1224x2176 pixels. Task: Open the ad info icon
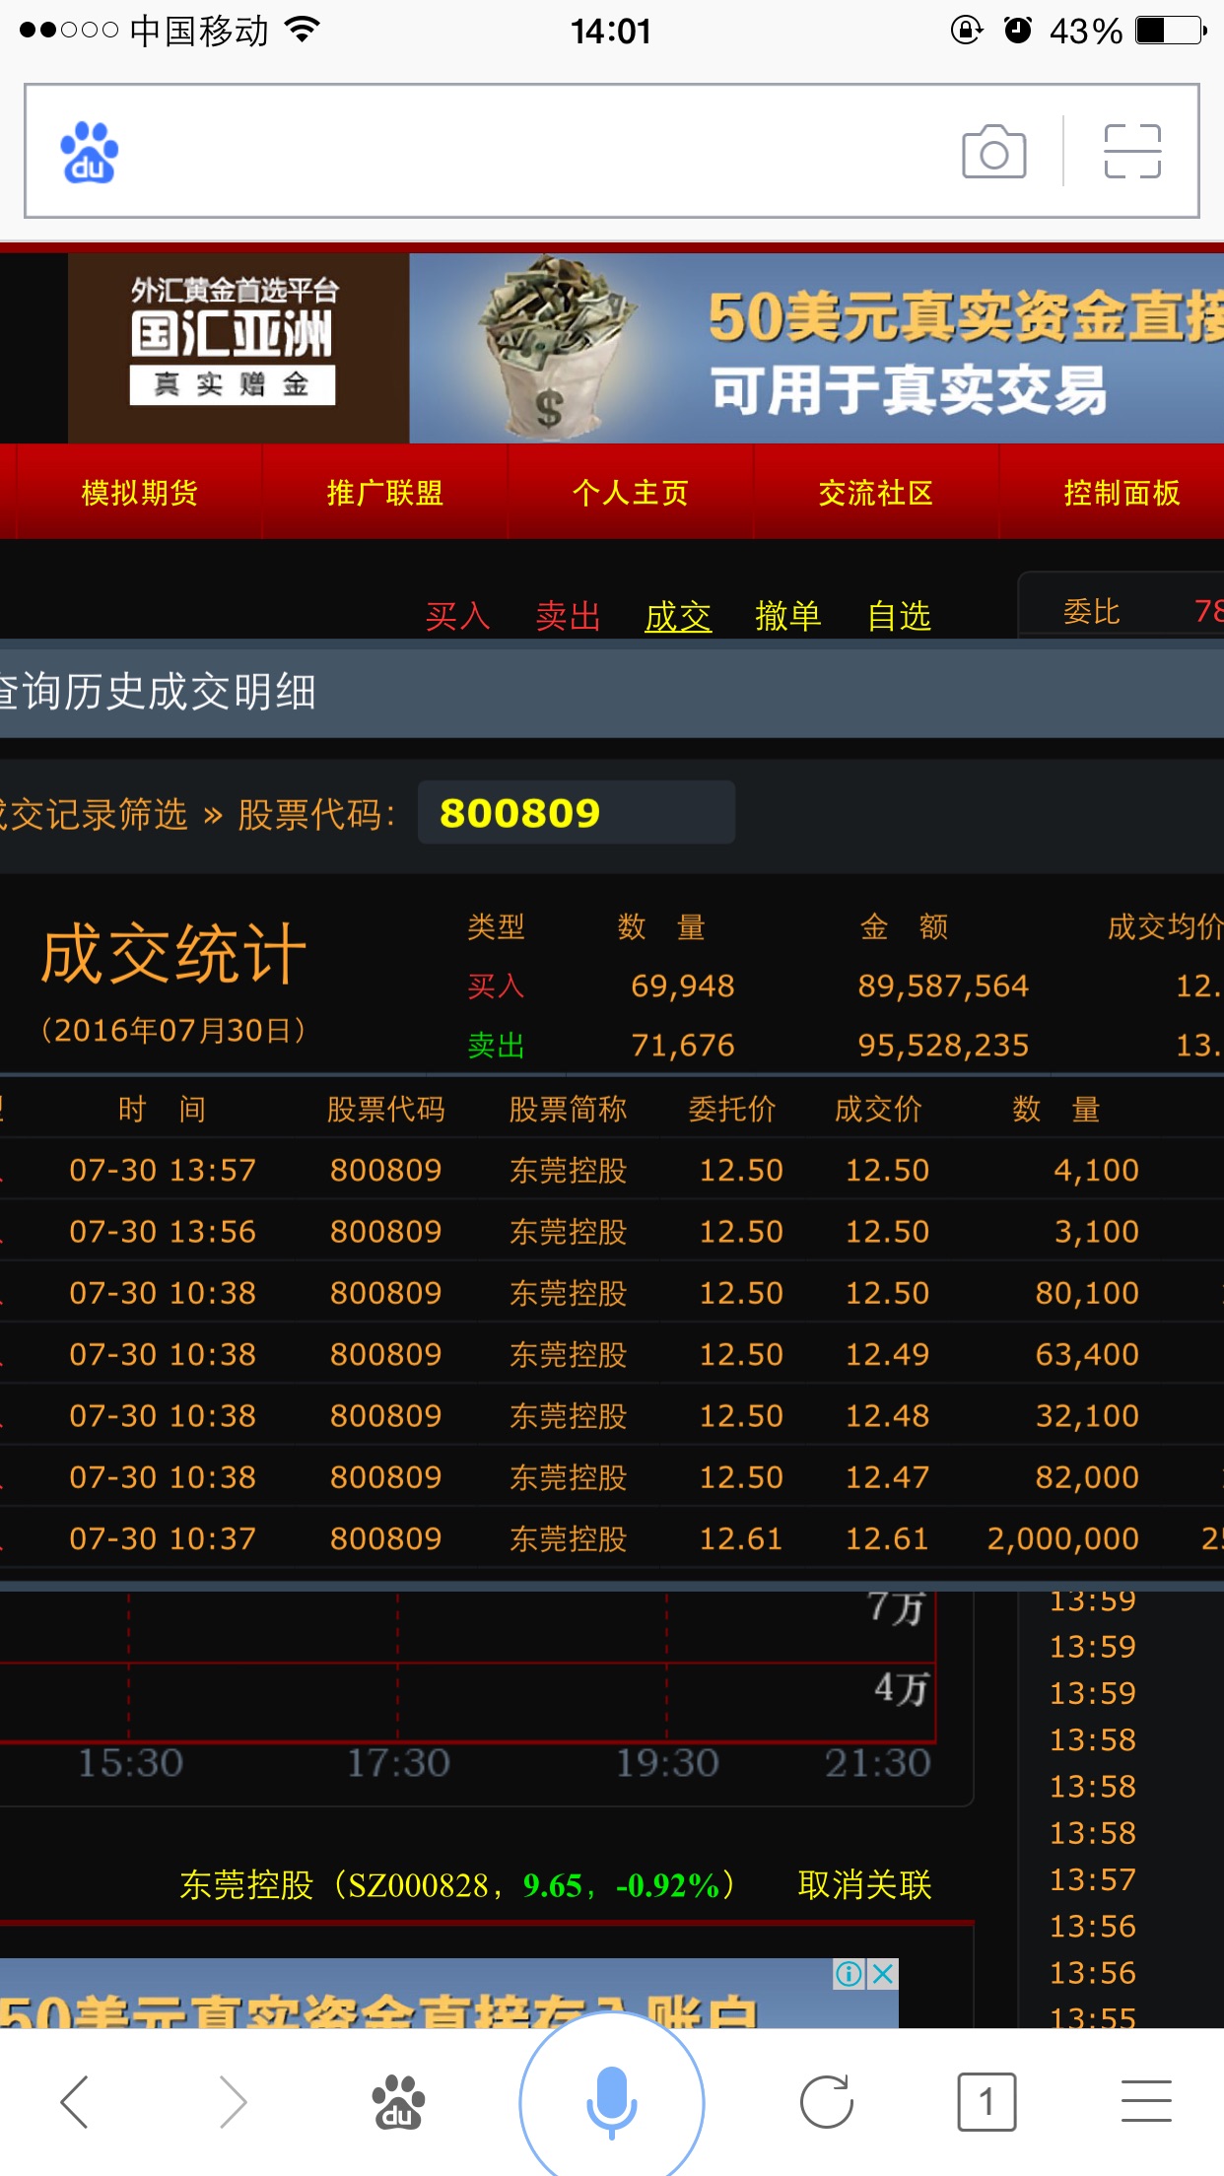coord(849,1973)
